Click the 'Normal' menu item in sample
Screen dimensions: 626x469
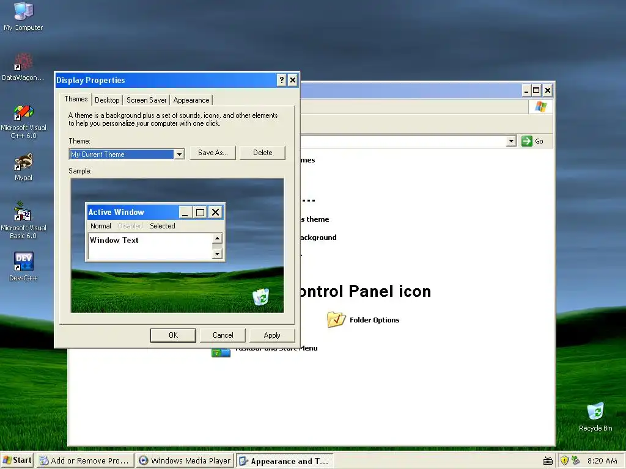point(101,226)
